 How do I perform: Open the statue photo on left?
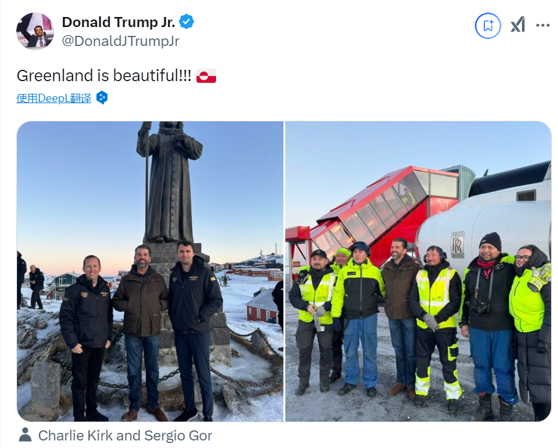click(150, 271)
